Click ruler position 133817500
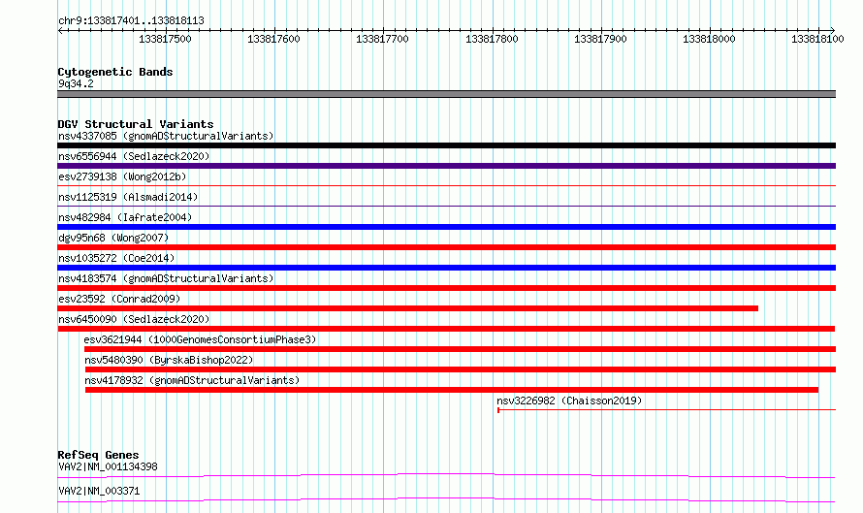The height and width of the screenshot is (513, 863). (x=165, y=39)
